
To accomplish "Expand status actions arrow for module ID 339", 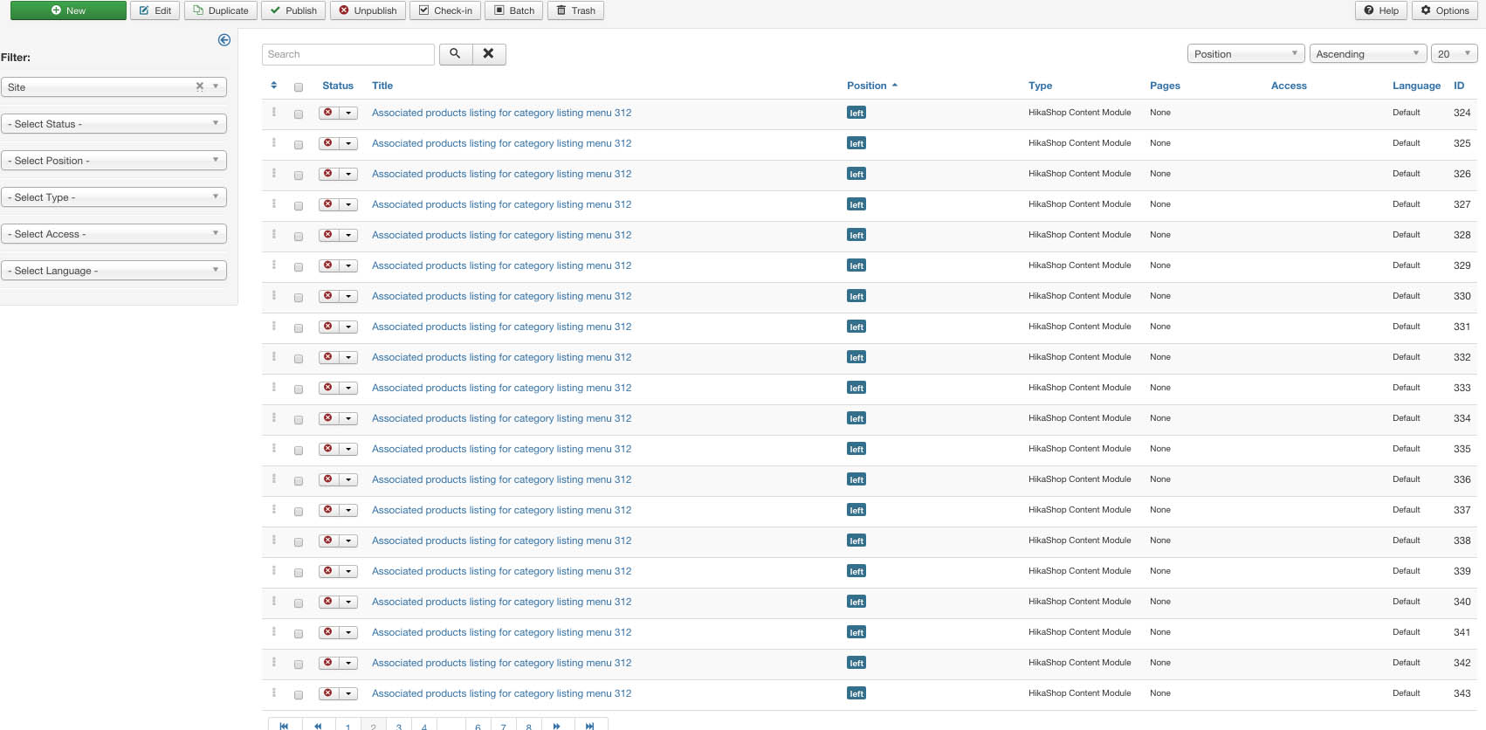I will (348, 571).
